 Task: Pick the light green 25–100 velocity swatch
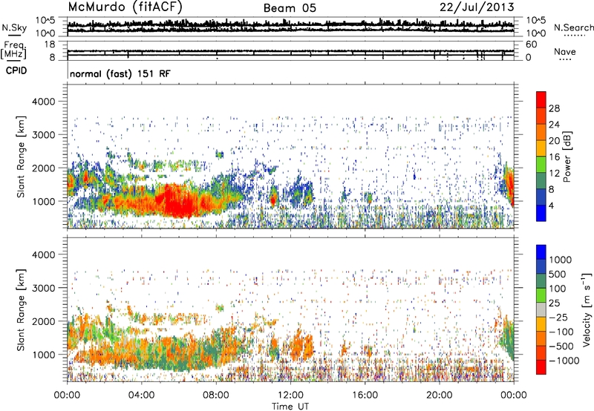pos(541,295)
